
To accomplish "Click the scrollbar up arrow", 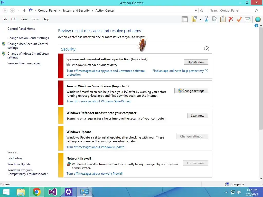I will 261,25.
